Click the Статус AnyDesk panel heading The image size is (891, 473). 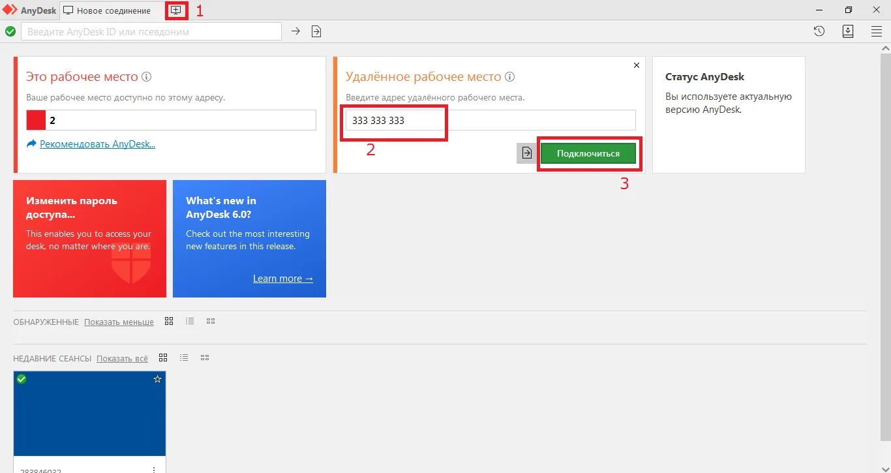pyautogui.click(x=704, y=77)
